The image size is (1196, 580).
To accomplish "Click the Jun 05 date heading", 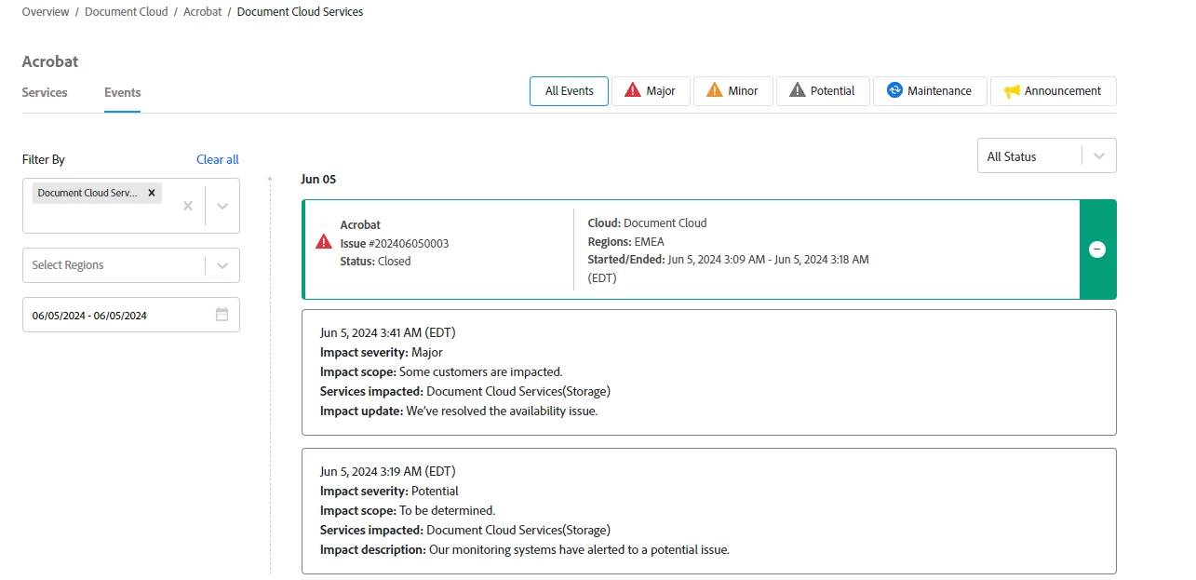I will click(318, 180).
